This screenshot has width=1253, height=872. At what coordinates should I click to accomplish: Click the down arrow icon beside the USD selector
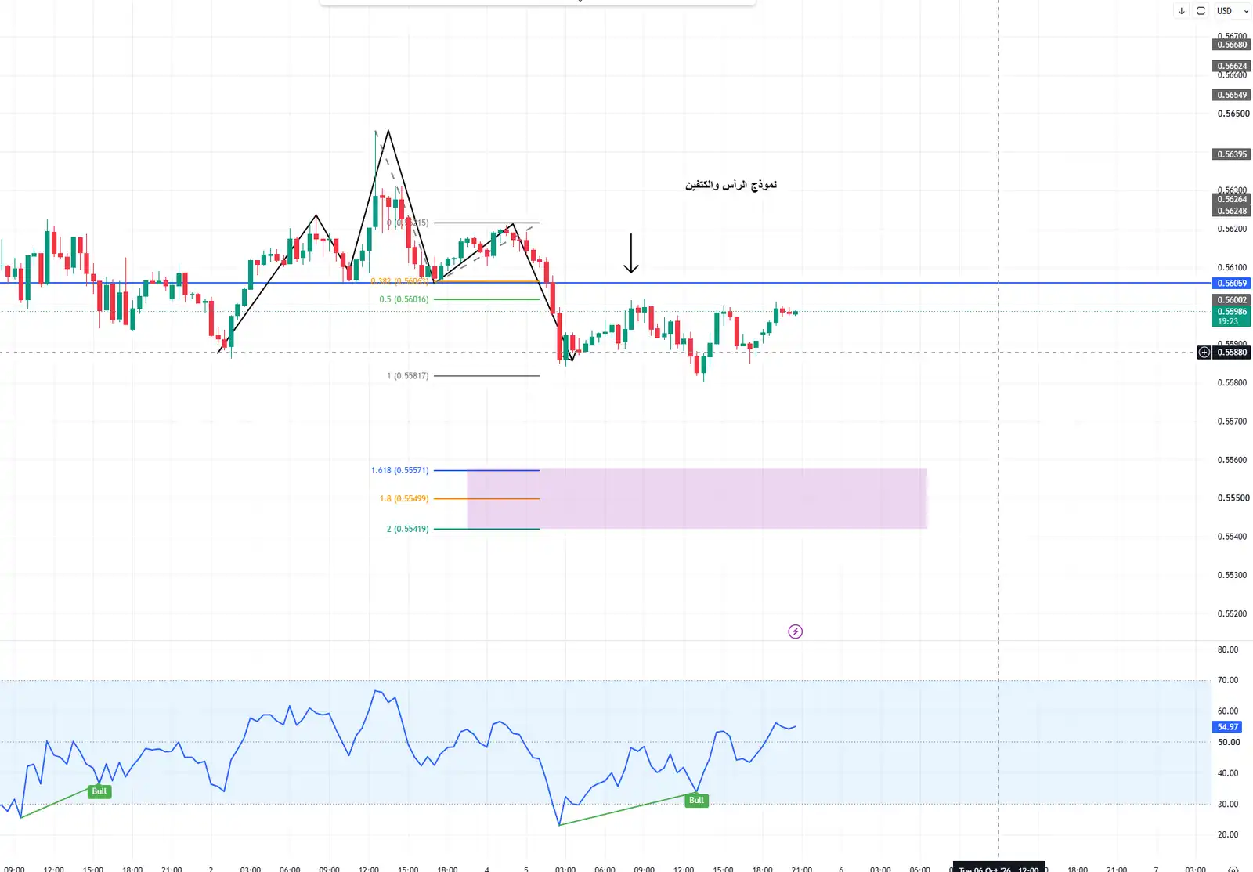[1181, 11]
